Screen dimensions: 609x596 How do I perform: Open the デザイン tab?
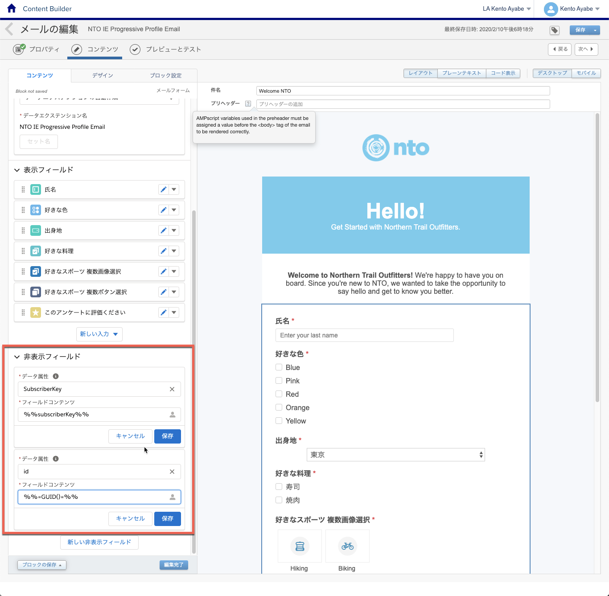103,75
